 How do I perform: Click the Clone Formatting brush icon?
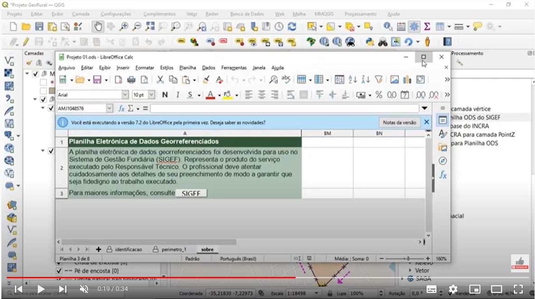coord(206,80)
